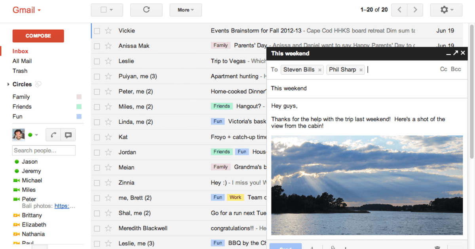The height and width of the screenshot is (249, 475).
Task: Open the Gmail product dropdown
Action: [x=27, y=10]
